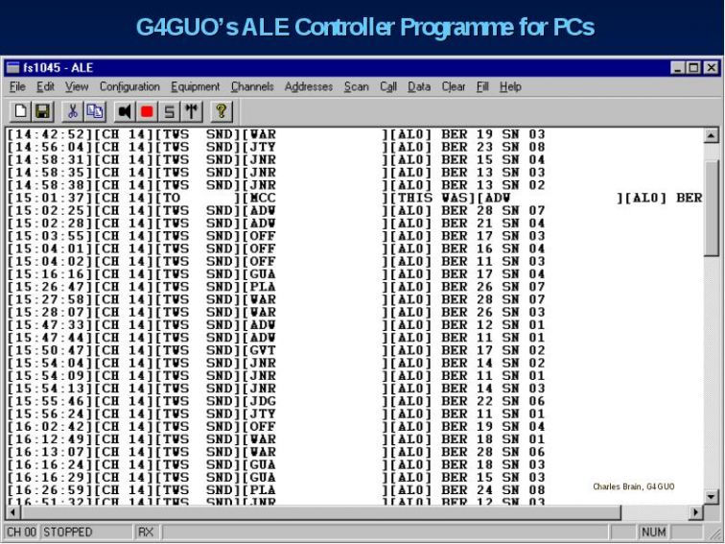Open the Configuration menu

tap(129, 86)
